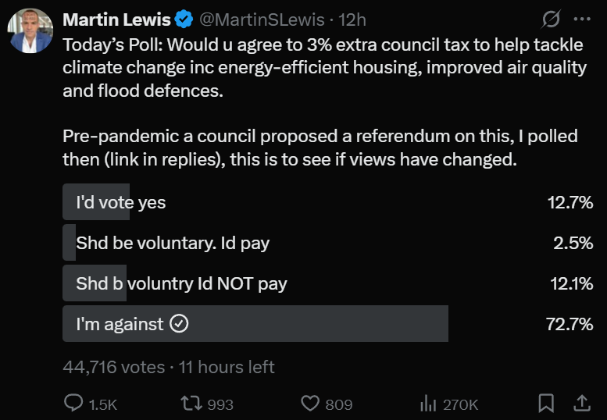Open Martin Lewis profile name link
607x420 pixels.
point(116,19)
